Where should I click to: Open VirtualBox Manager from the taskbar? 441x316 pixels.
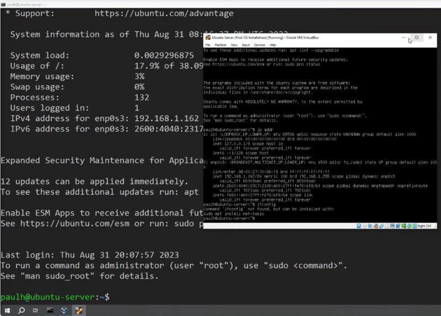click(x=64, y=310)
